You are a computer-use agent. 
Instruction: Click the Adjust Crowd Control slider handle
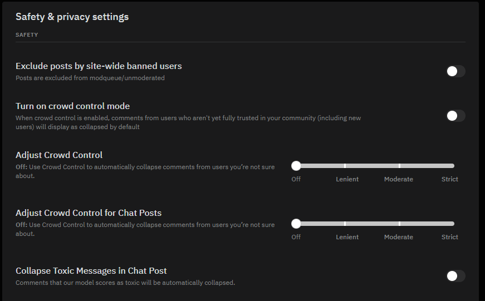(296, 166)
